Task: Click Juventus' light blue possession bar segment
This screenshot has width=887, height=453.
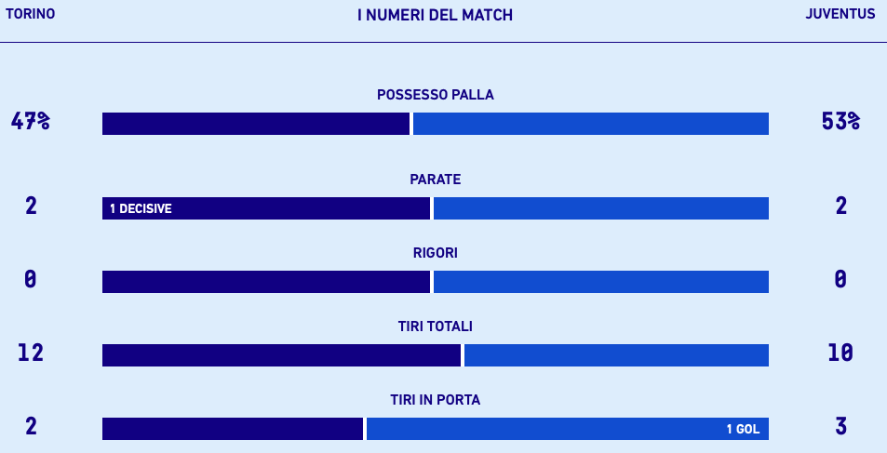Action: (x=591, y=124)
